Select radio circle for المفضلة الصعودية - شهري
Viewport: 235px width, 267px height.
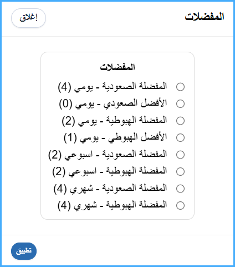click(x=180, y=189)
